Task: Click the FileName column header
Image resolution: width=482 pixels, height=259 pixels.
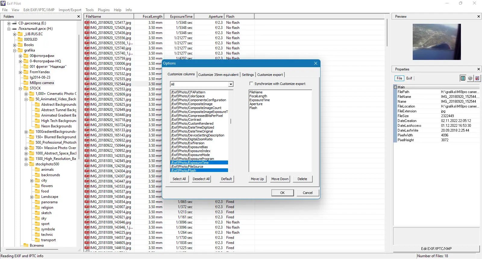Action: 109,17
